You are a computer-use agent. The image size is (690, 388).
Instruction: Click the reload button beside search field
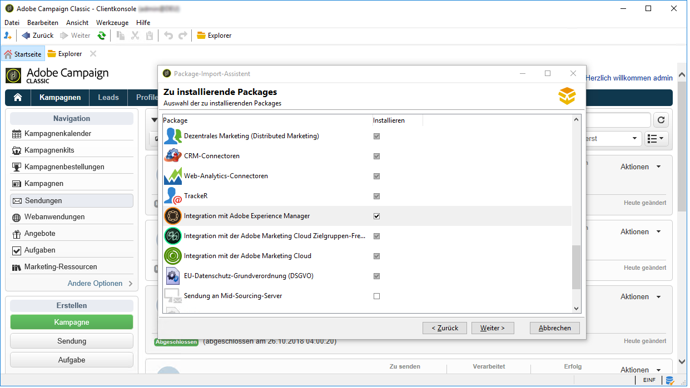[x=661, y=120]
